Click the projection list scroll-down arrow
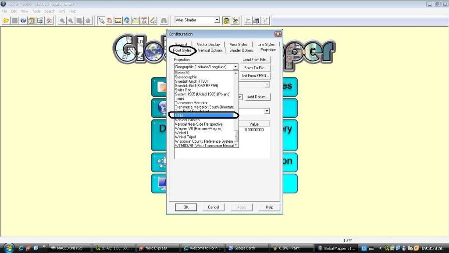Viewport: 449px width, 253px height. pos(236,145)
